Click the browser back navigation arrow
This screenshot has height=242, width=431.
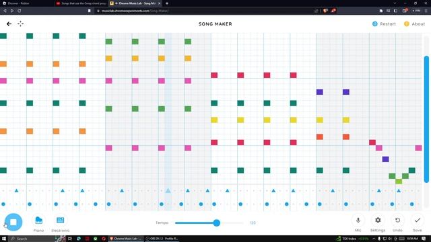pos(5,11)
